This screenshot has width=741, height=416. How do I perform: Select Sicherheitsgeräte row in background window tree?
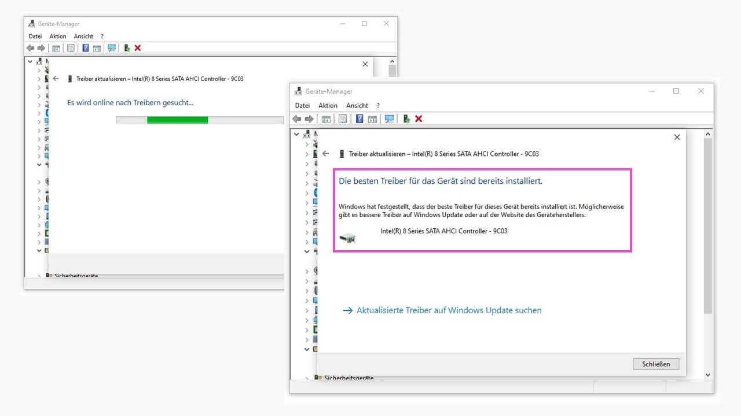coord(72,276)
